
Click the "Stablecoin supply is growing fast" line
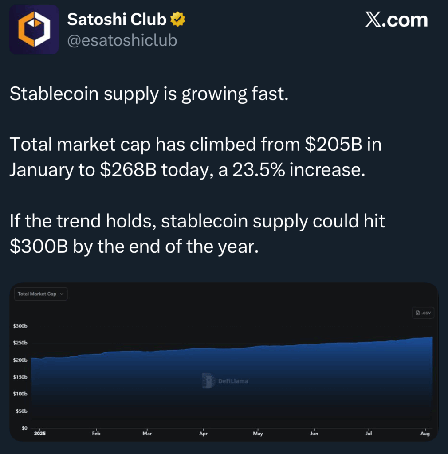point(149,94)
